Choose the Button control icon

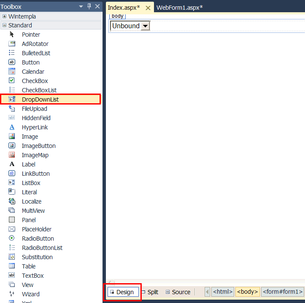12,62
